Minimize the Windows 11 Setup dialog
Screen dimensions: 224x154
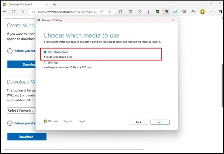coord(155,20)
